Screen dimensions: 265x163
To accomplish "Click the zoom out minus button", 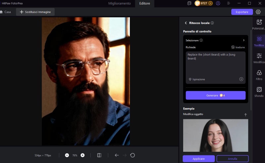I will pyautogui.click(x=67, y=155).
